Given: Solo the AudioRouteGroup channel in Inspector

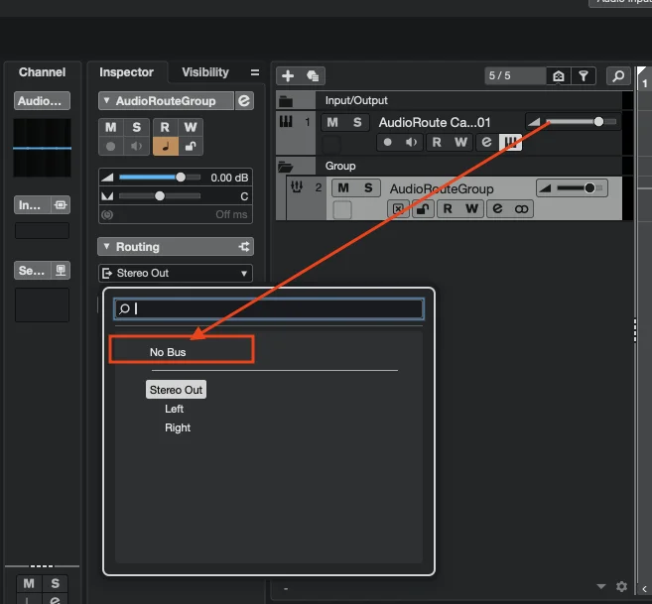Looking at the screenshot, I should tap(136, 127).
